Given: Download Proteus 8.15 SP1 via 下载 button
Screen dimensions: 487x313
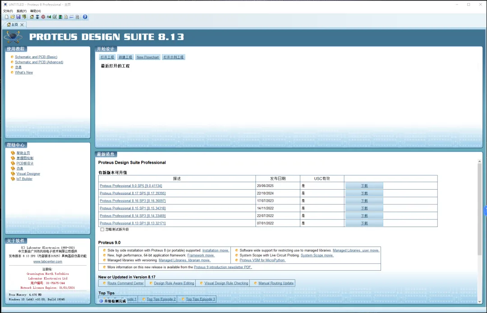Looking at the screenshot, I should 364,208.
